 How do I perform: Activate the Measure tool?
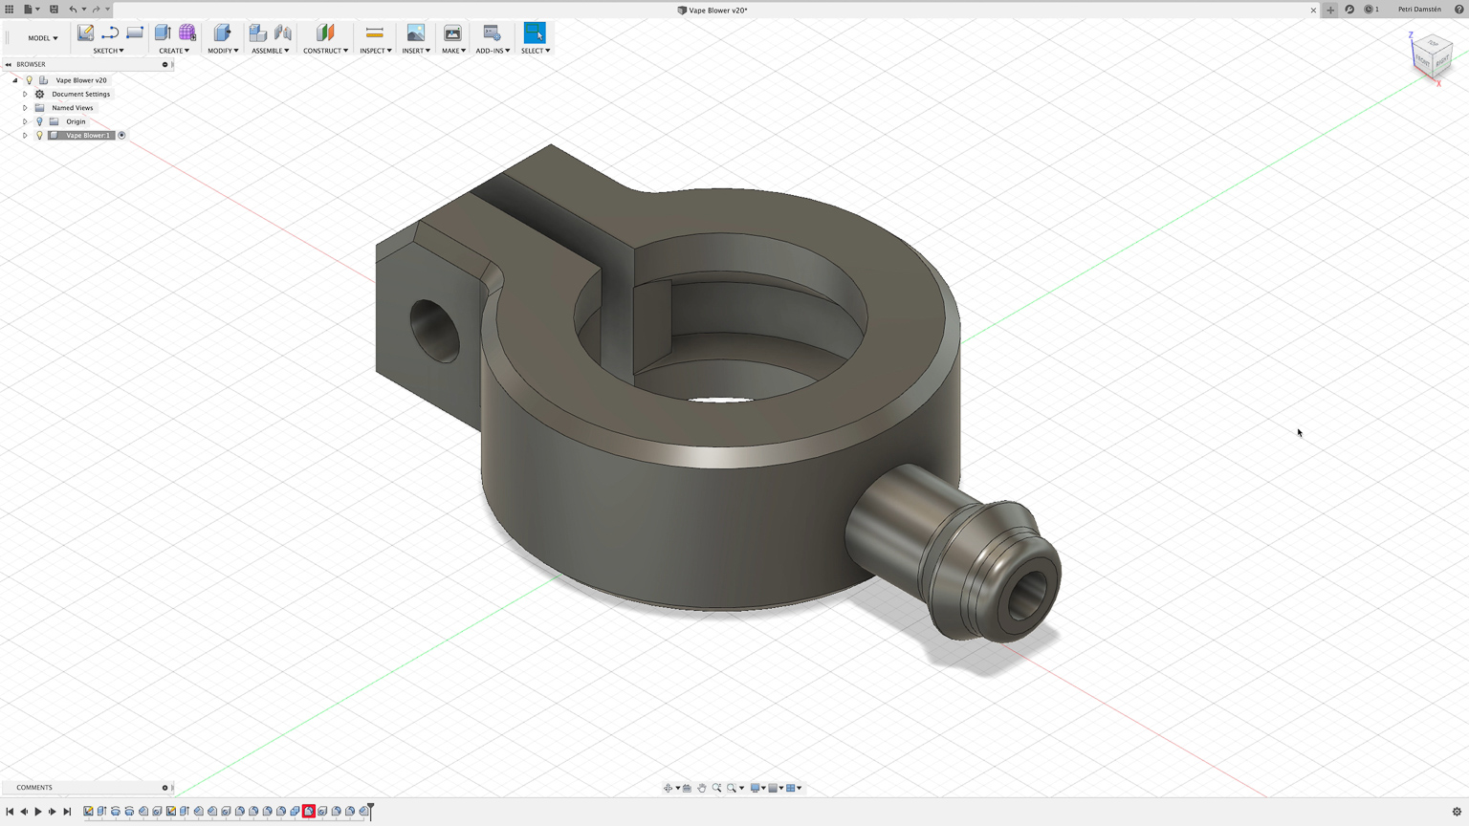pos(375,33)
